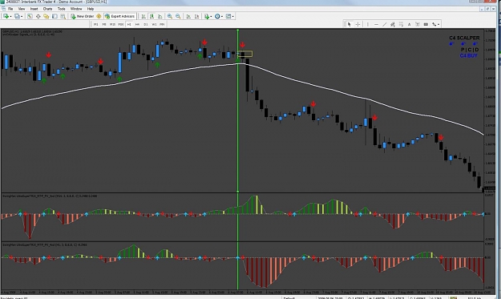Image resolution: width=501 pixels, height=299 pixels.
Task: Open the Strategy Tester icon
Action: click(x=63, y=16)
